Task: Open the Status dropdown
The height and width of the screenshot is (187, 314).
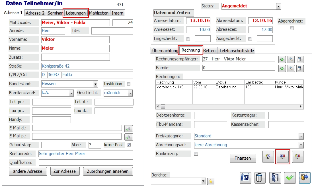Action: 278,6
